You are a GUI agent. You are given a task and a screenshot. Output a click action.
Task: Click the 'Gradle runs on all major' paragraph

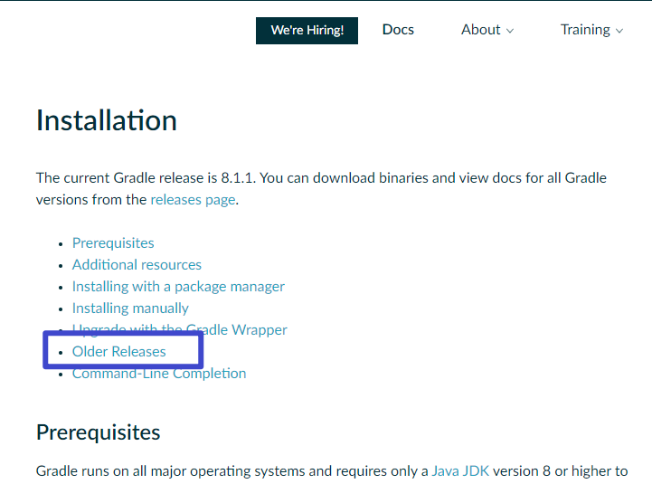[x=226, y=470]
